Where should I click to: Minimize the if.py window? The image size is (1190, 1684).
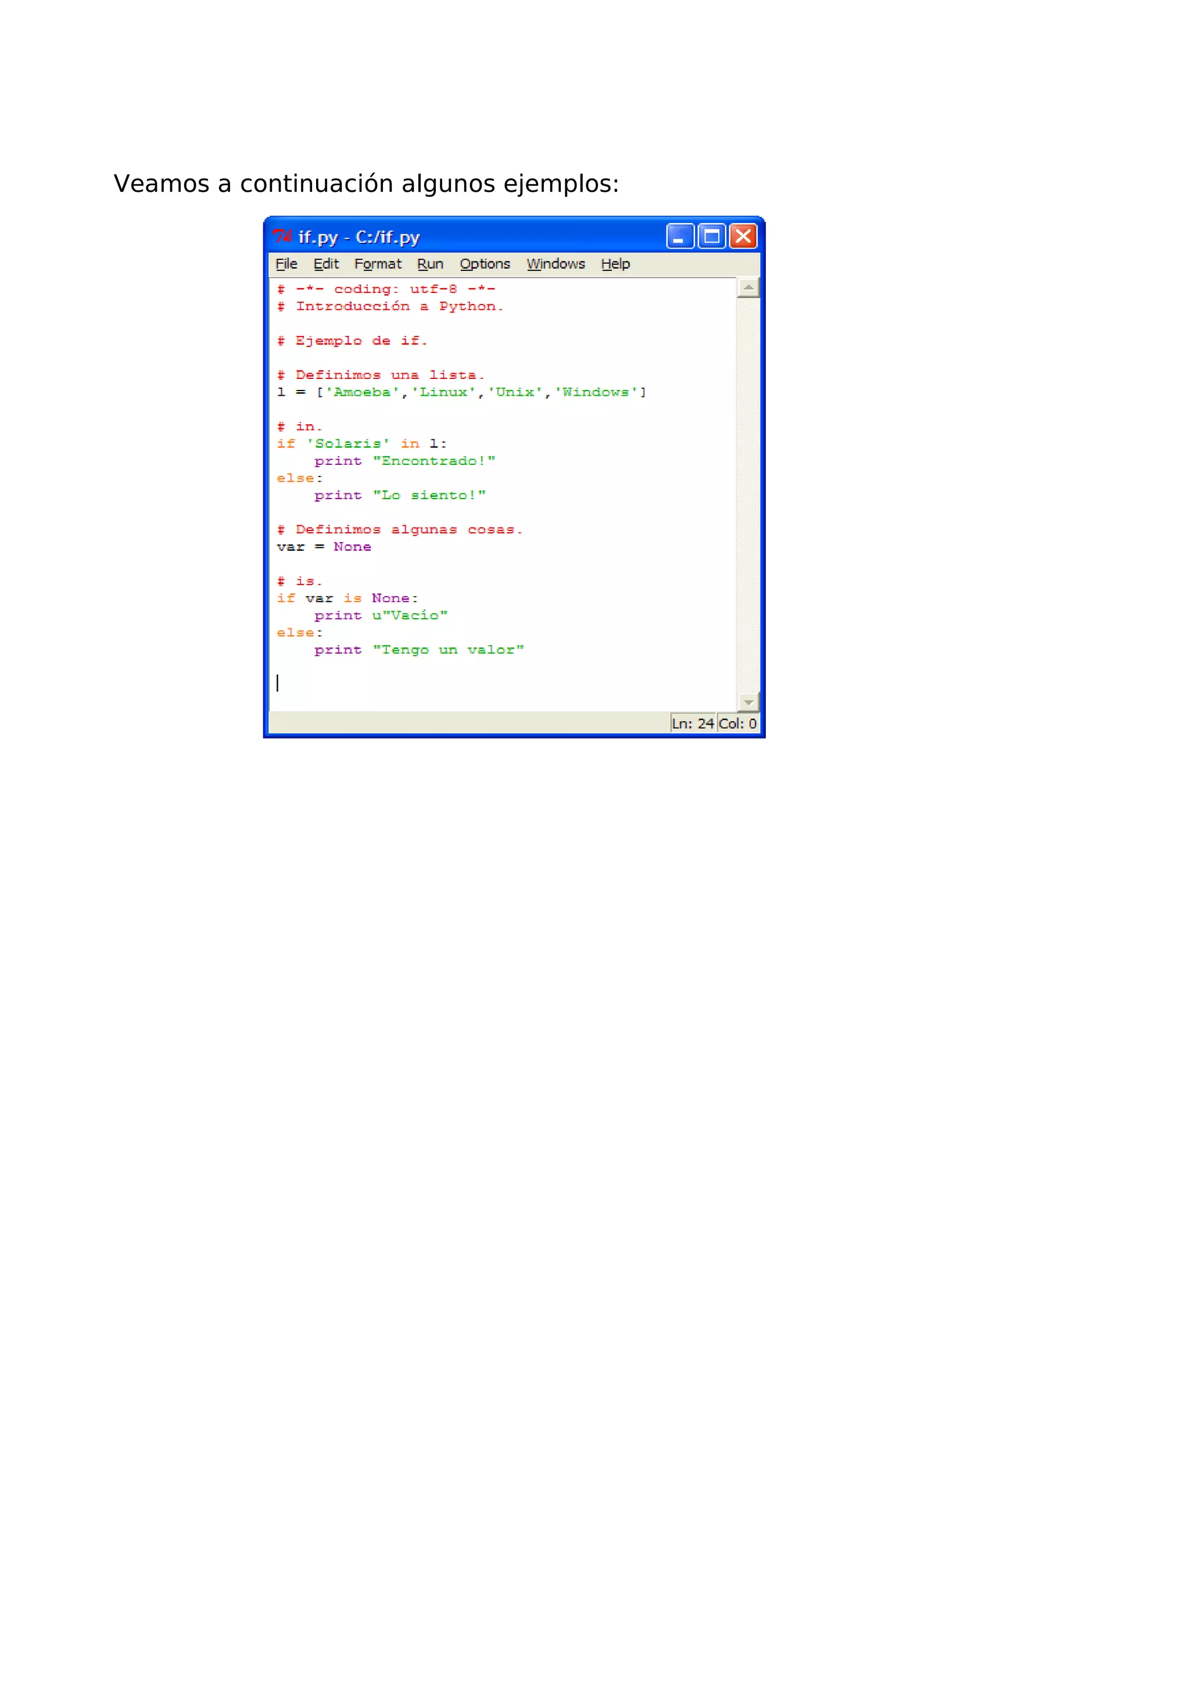(x=680, y=236)
